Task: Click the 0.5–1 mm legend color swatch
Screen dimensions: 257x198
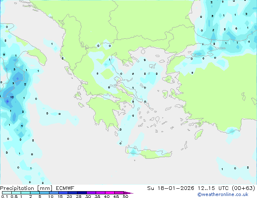Action: coord(16,193)
